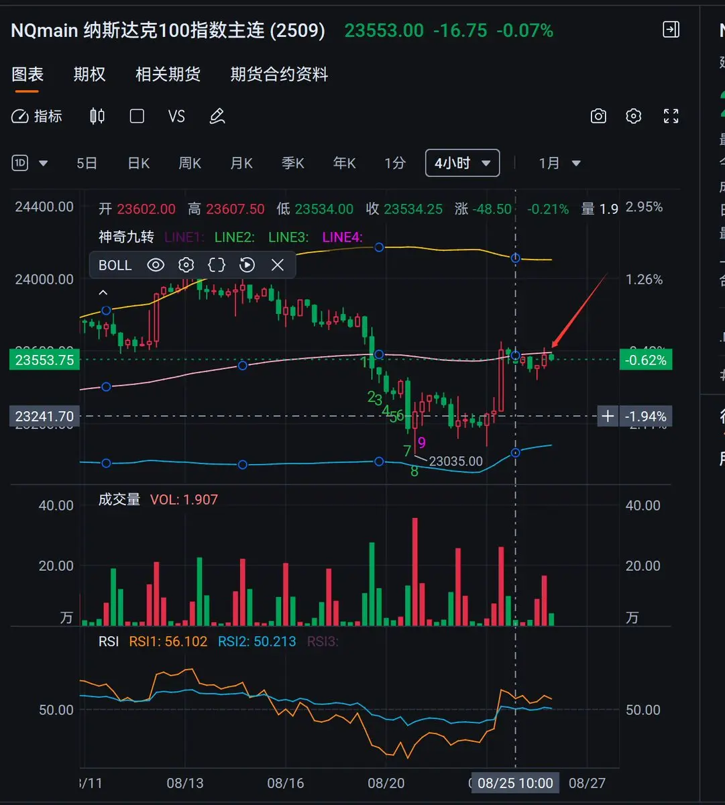725x805 pixels.
Task: Open BOLL source code braces icon
Action: point(217,265)
